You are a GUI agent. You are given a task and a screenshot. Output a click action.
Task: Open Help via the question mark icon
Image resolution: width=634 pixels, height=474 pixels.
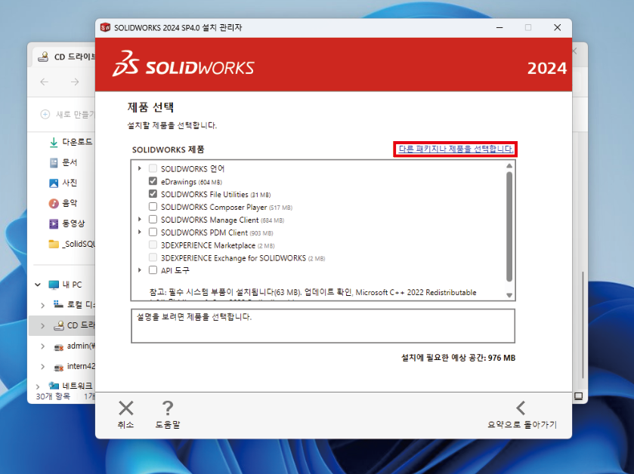tap(168, 408)
